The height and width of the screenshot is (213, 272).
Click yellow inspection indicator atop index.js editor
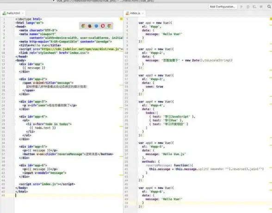click(271, 19)
